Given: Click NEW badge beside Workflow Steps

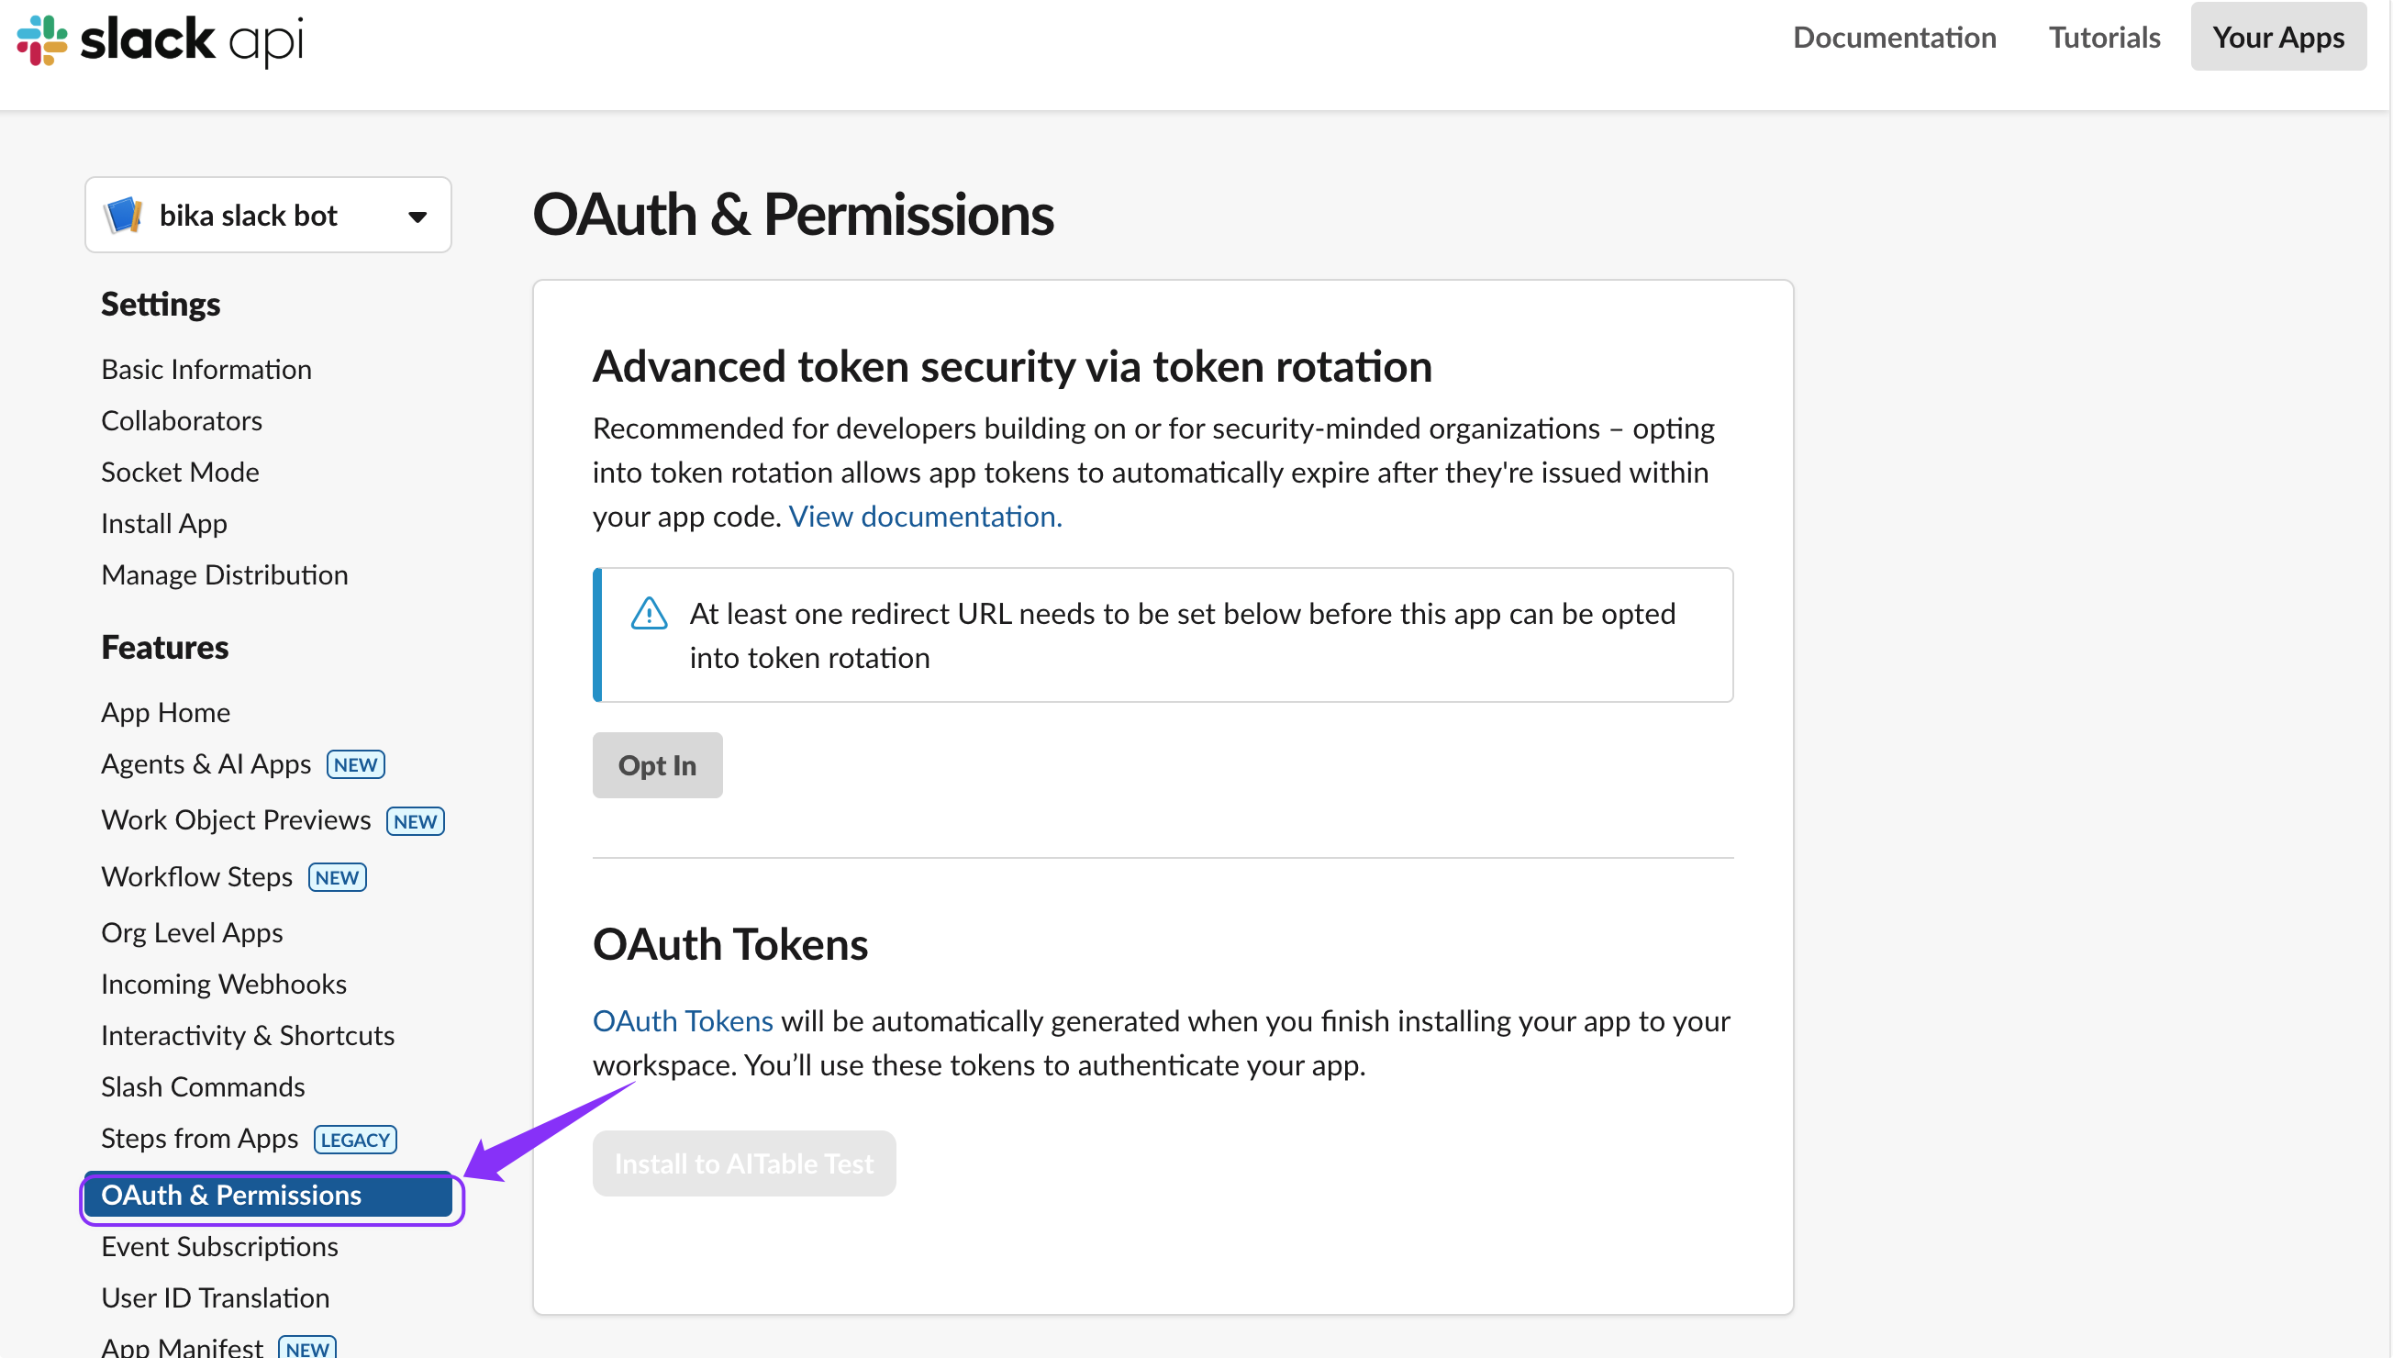Looking at the screenshot, I should click(337, 878).
